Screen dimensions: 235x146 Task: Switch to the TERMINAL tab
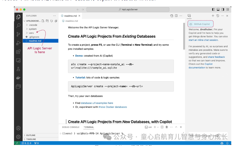(x=88, y=127)
